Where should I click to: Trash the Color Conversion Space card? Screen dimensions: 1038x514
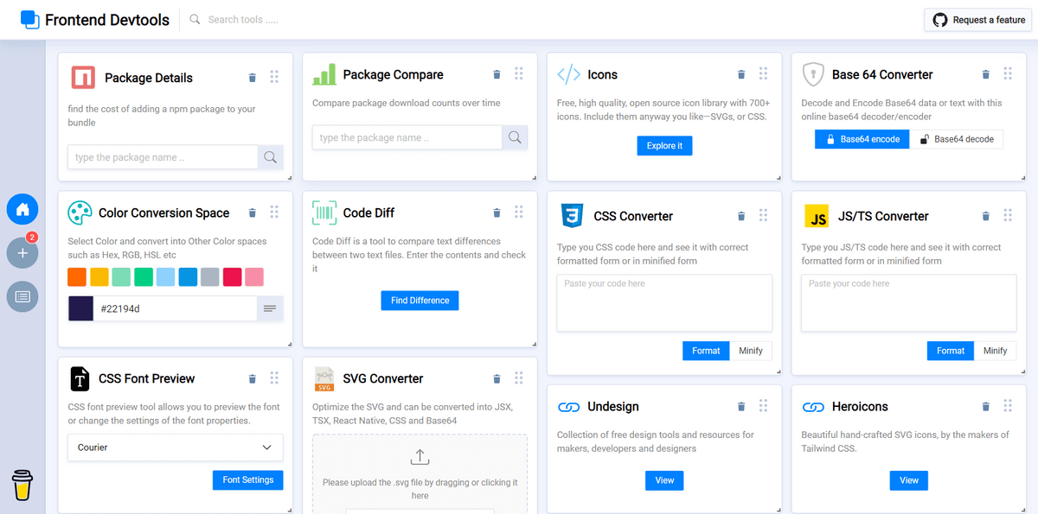pos(253,213)
